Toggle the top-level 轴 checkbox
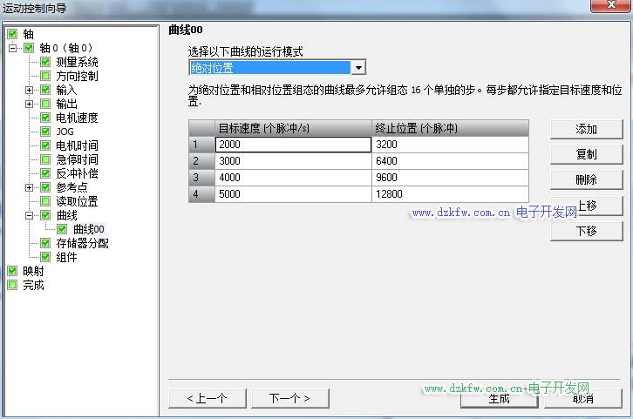This screenshot has height=419, width=633. 12,34
